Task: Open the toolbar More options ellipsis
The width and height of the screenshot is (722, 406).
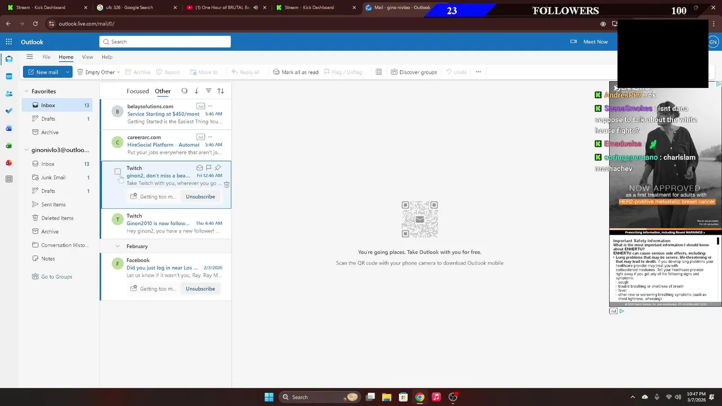Action: click(x=478, y=72)
